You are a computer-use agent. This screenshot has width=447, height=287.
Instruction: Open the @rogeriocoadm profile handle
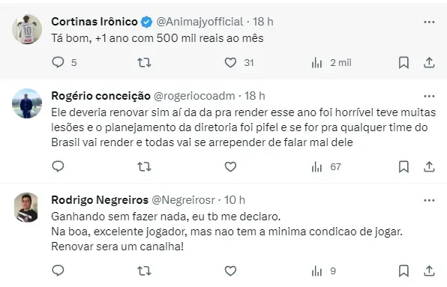point(194,96)
